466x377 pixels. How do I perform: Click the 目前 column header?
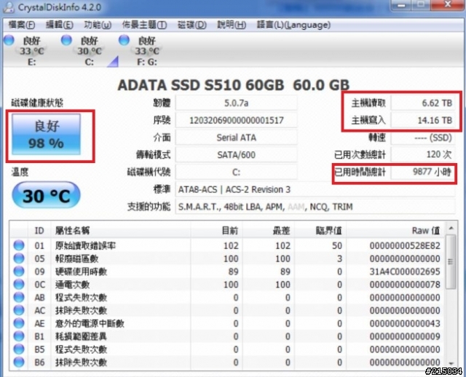[x=216, y=231]
